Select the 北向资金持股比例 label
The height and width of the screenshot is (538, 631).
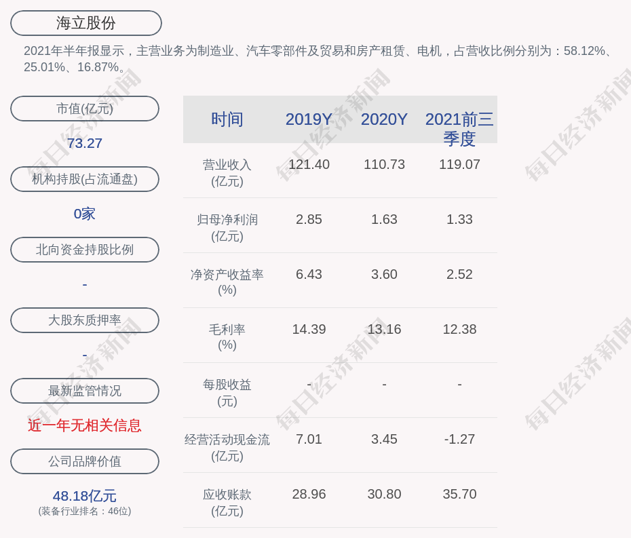(x=85, y=250)
